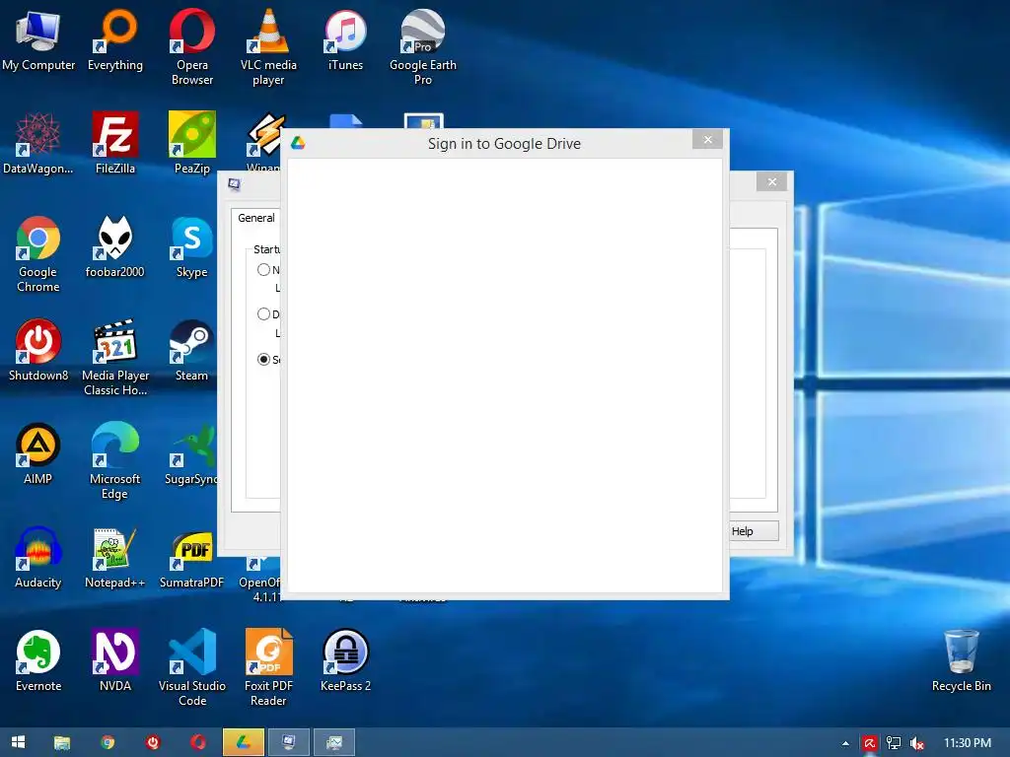Launch Skype desktop shortcut
The image size is (1010, 757).
pyautogui.click(x=192, y=247)
